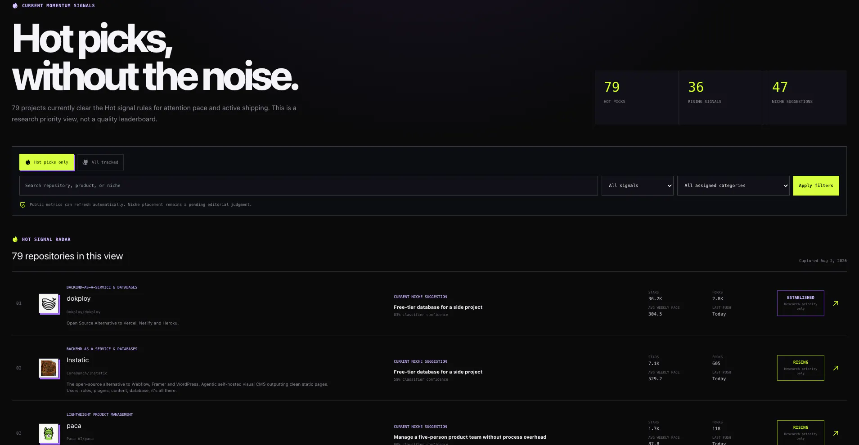Screen dimensions: 859x445
Task: Open the paca repository title
Action: (x=74, y=426)
